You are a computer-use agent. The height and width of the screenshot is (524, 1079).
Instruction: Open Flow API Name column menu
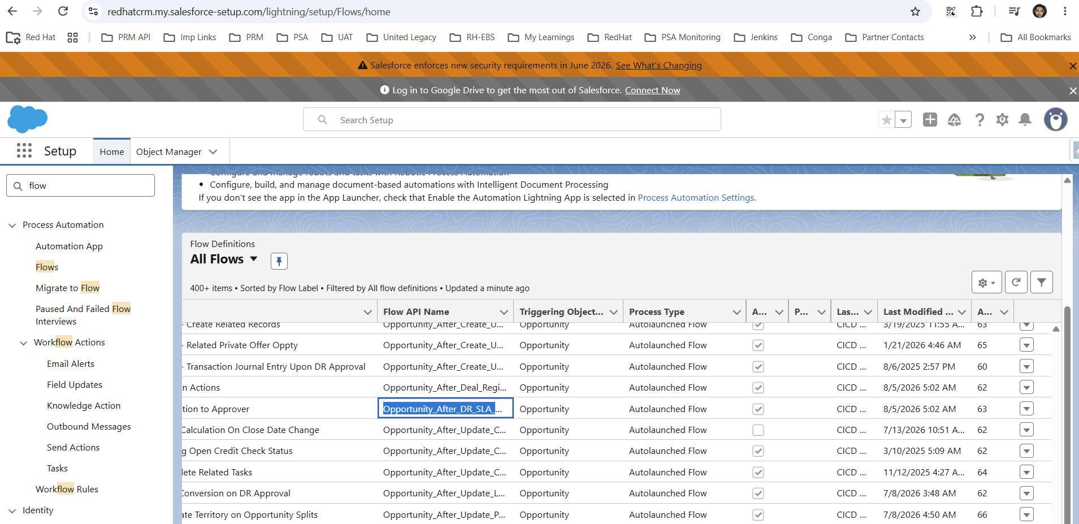tap(504, 312)
